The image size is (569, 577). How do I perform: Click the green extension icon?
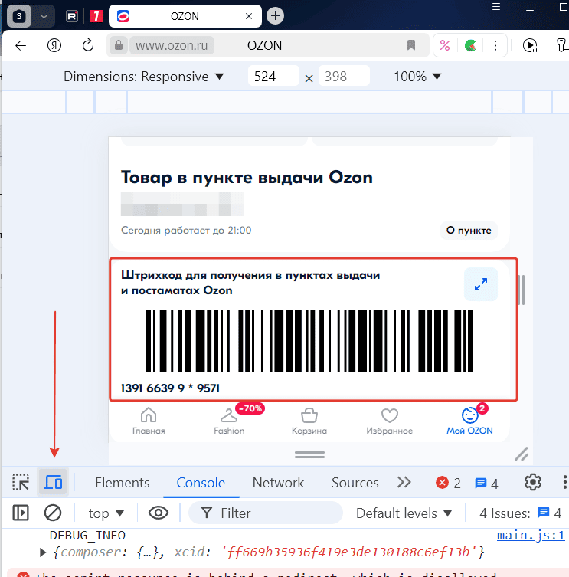tap(470, 46)
